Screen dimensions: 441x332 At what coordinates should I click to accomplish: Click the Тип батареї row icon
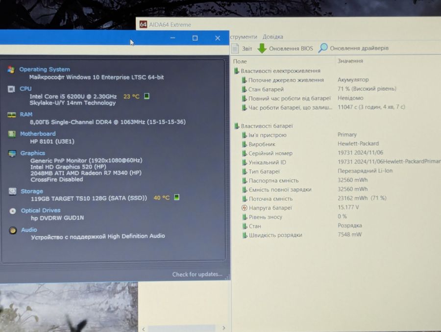click(245, 172)
